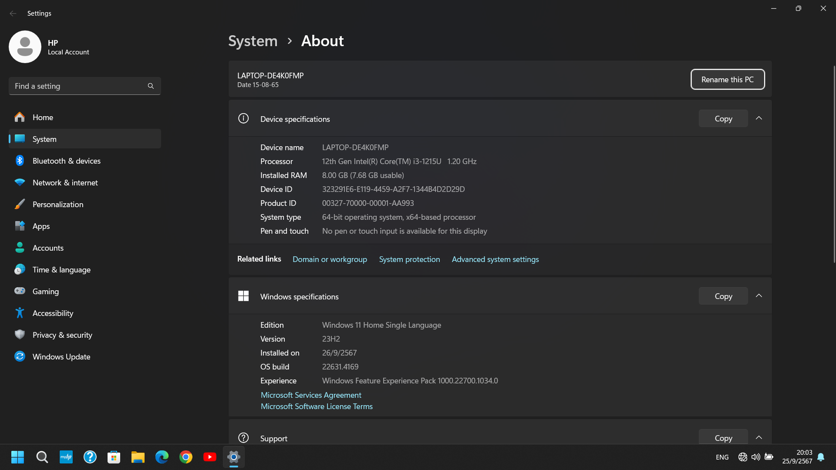Click the Rename this PC button
This screenshot has height=470, width=836.
coord(728,79)
